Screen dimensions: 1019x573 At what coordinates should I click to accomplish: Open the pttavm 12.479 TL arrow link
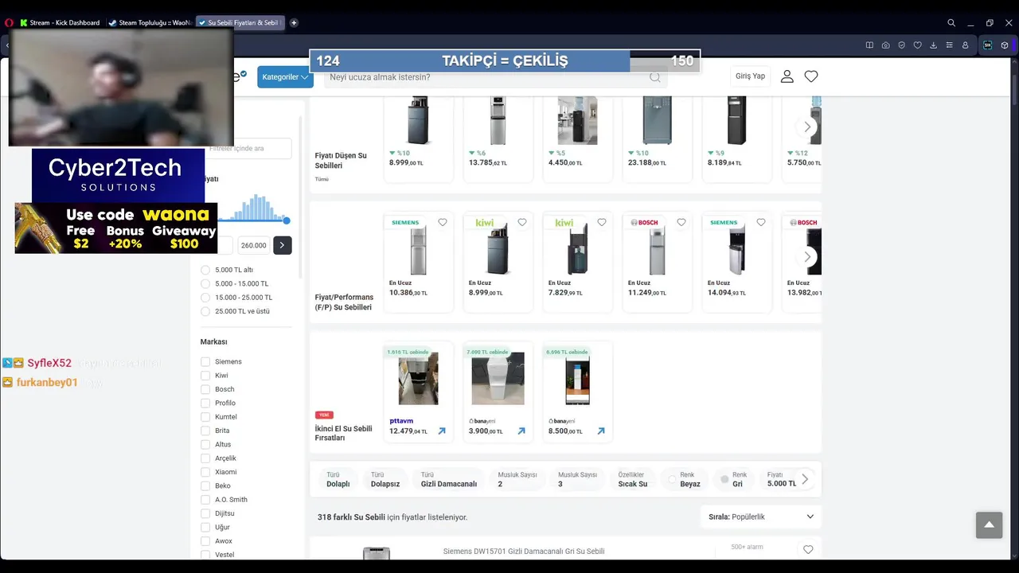(x=442, y=431)
